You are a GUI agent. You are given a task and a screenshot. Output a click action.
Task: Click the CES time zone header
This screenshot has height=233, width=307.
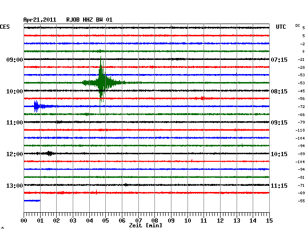(5, 27)
